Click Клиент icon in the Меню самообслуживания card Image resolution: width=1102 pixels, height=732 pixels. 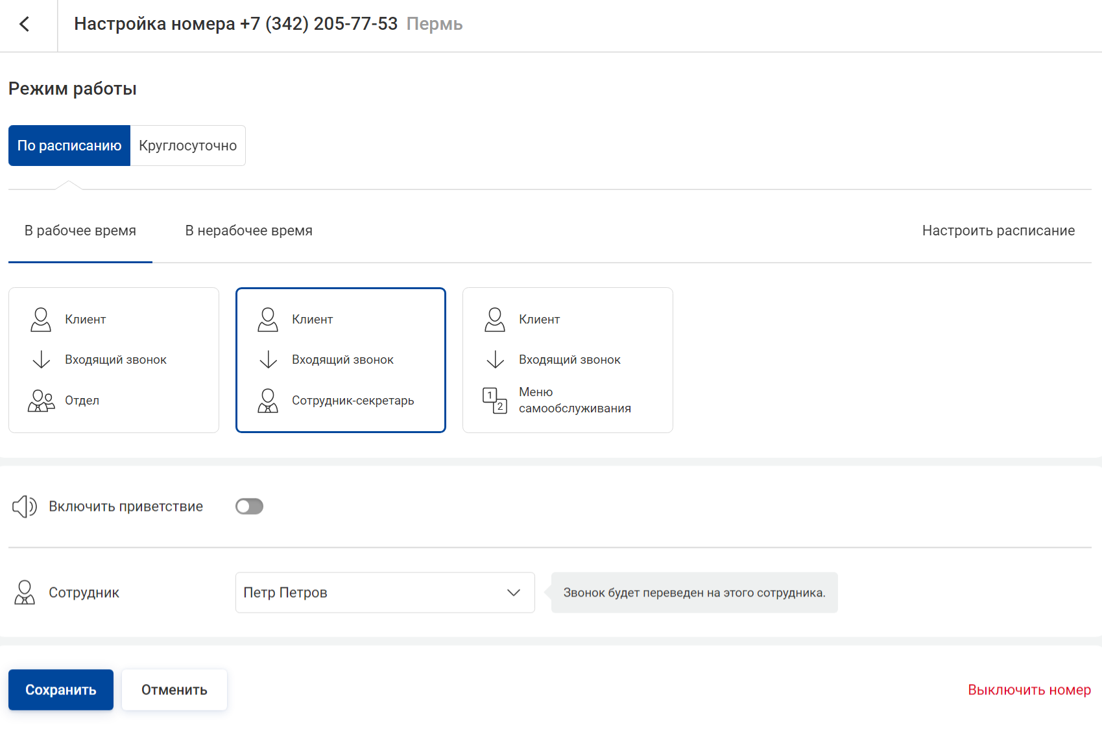coord(495,320)
